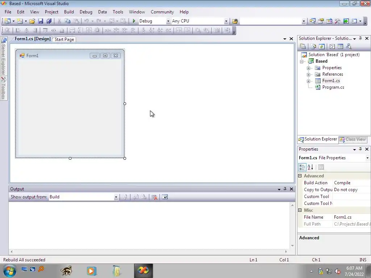
Task: Open Solution Explorer from the main toolbar
Action: (x=313, y=21)
